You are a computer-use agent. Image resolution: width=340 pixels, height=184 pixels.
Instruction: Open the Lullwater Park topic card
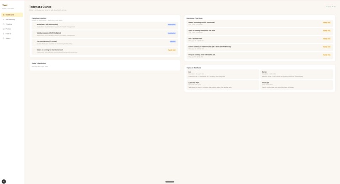pos(223,85)
